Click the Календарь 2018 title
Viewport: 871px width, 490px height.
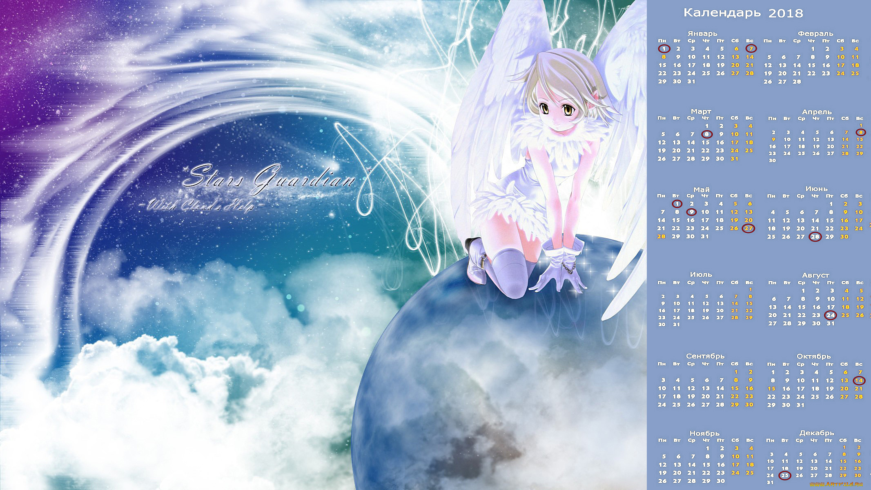point(743,13)
